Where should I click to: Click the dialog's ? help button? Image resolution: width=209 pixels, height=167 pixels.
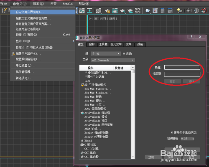coord(191,37)
